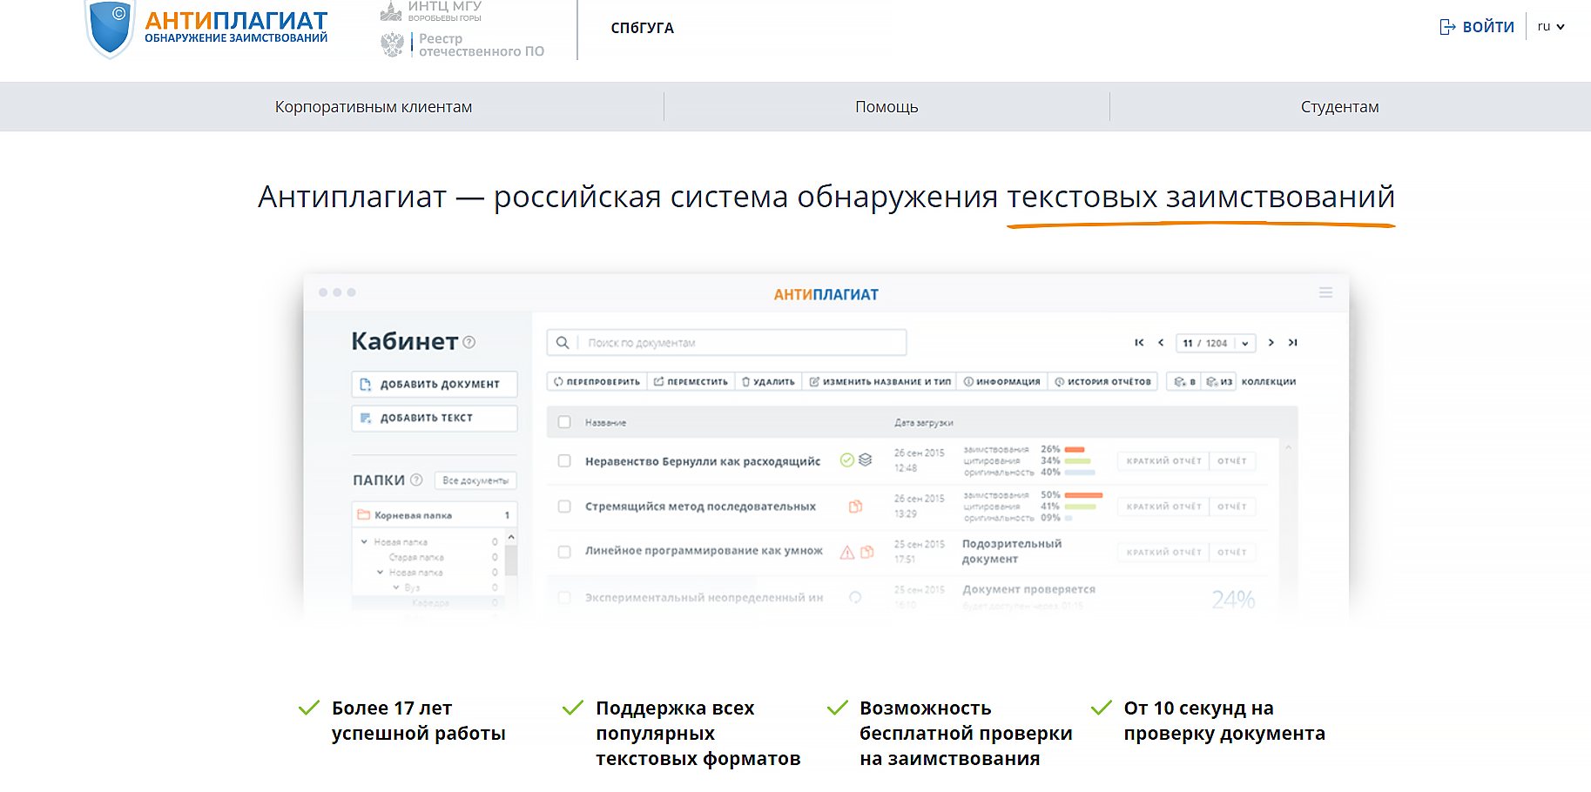Click the Войти login button
The width and height of the screenshot is (1591, 792).
point(1477,27)
